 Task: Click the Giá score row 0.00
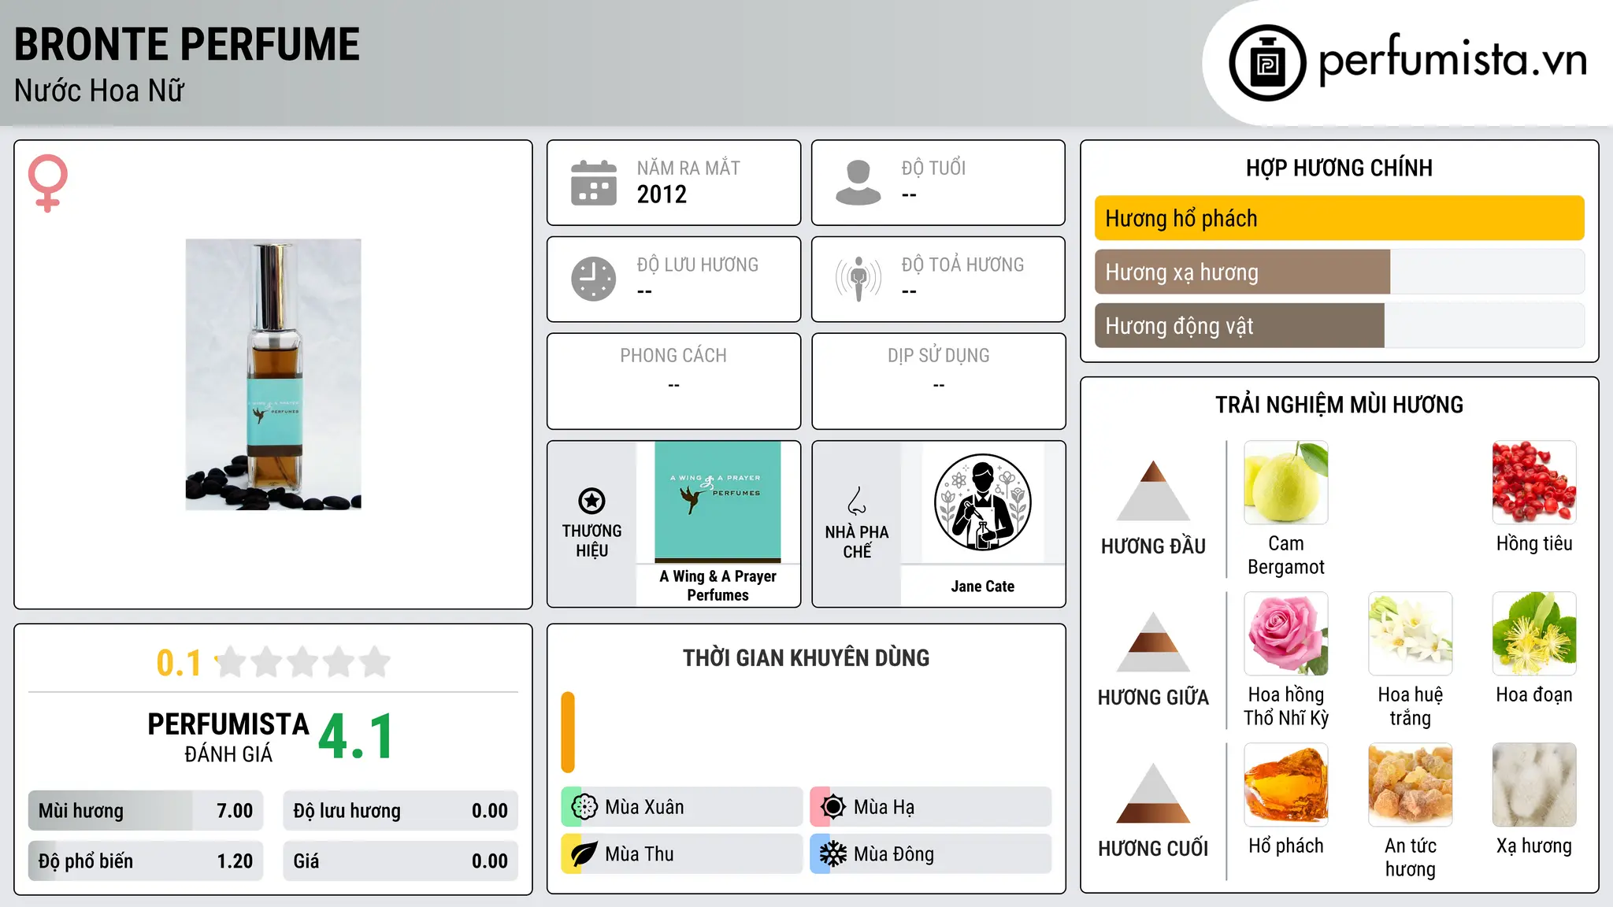400,861
